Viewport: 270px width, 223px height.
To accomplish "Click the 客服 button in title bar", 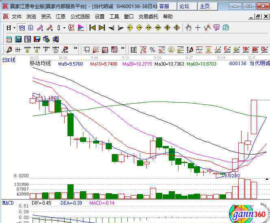I will point(164,6).
